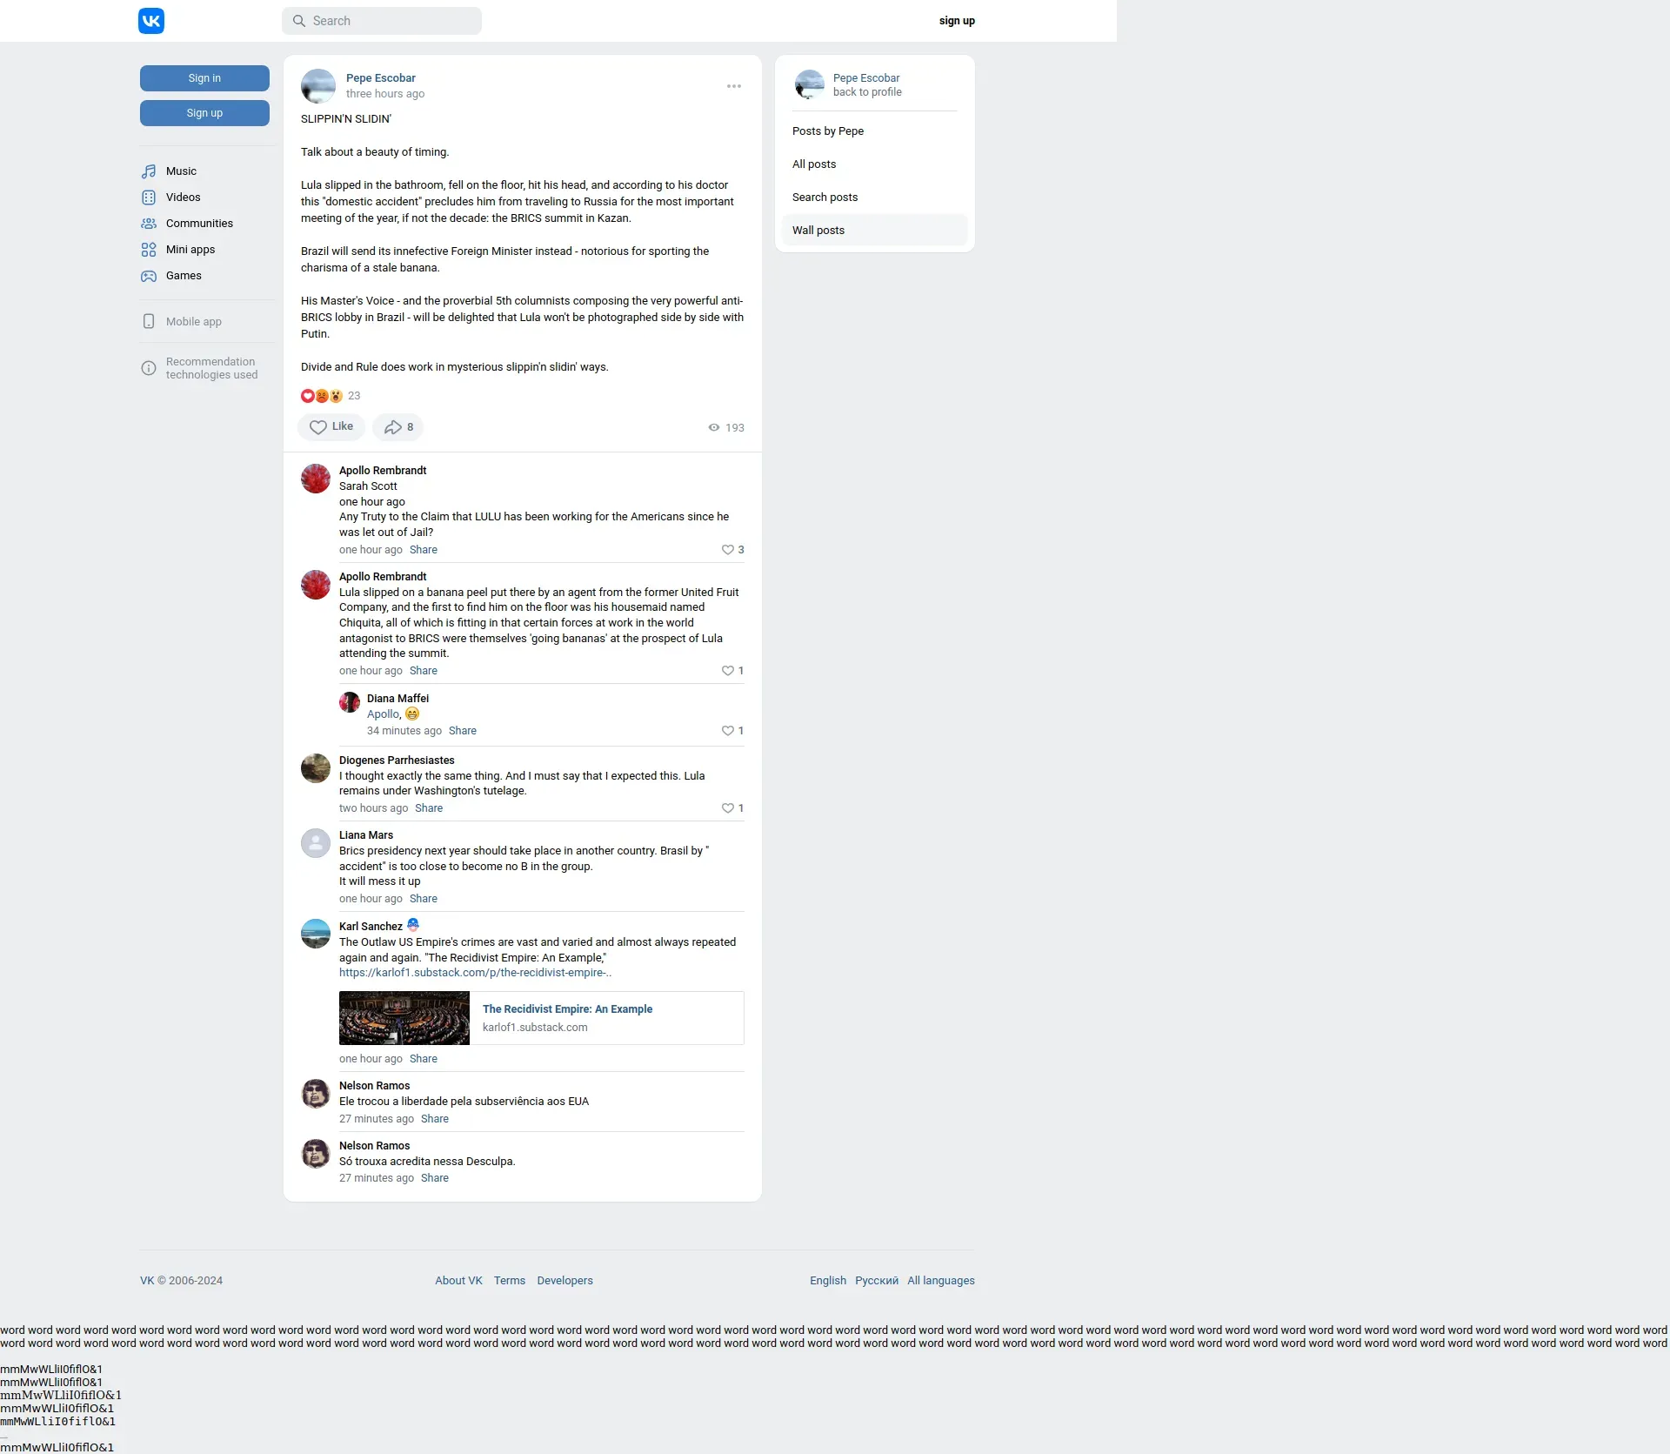Image resolution: width=1670 pixels, height=1454 pixels.
Task: Open the Music section icon
Action: point(149,171)
